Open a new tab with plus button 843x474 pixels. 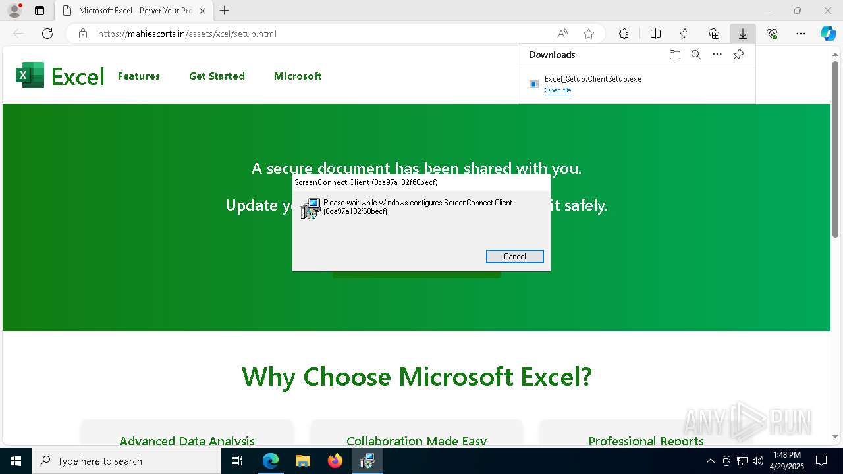click(224, 11)
